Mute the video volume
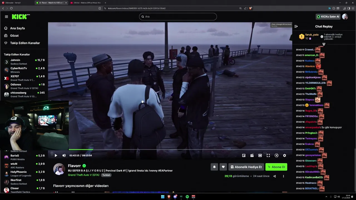356x200 pixels. [64, 156]
